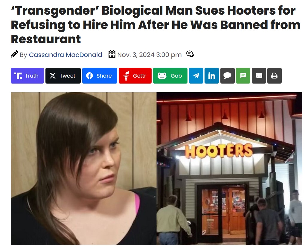Screen dimensions: 305x248
Task: Email the article via envelope icon
Action: 259,76
